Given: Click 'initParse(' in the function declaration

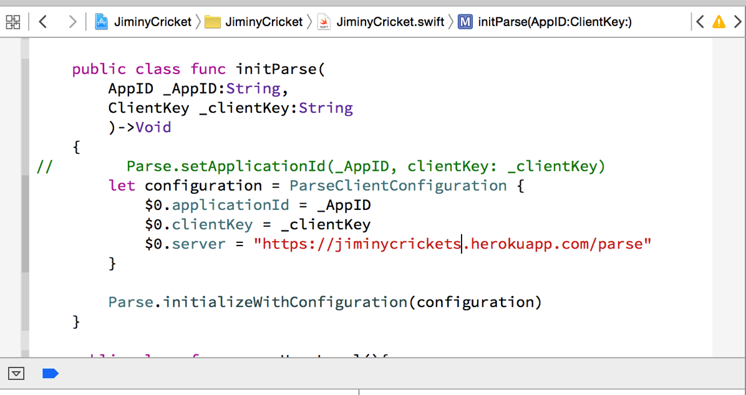Looking at the screenshot, I should pyautogui.click(x=280, y=69).
